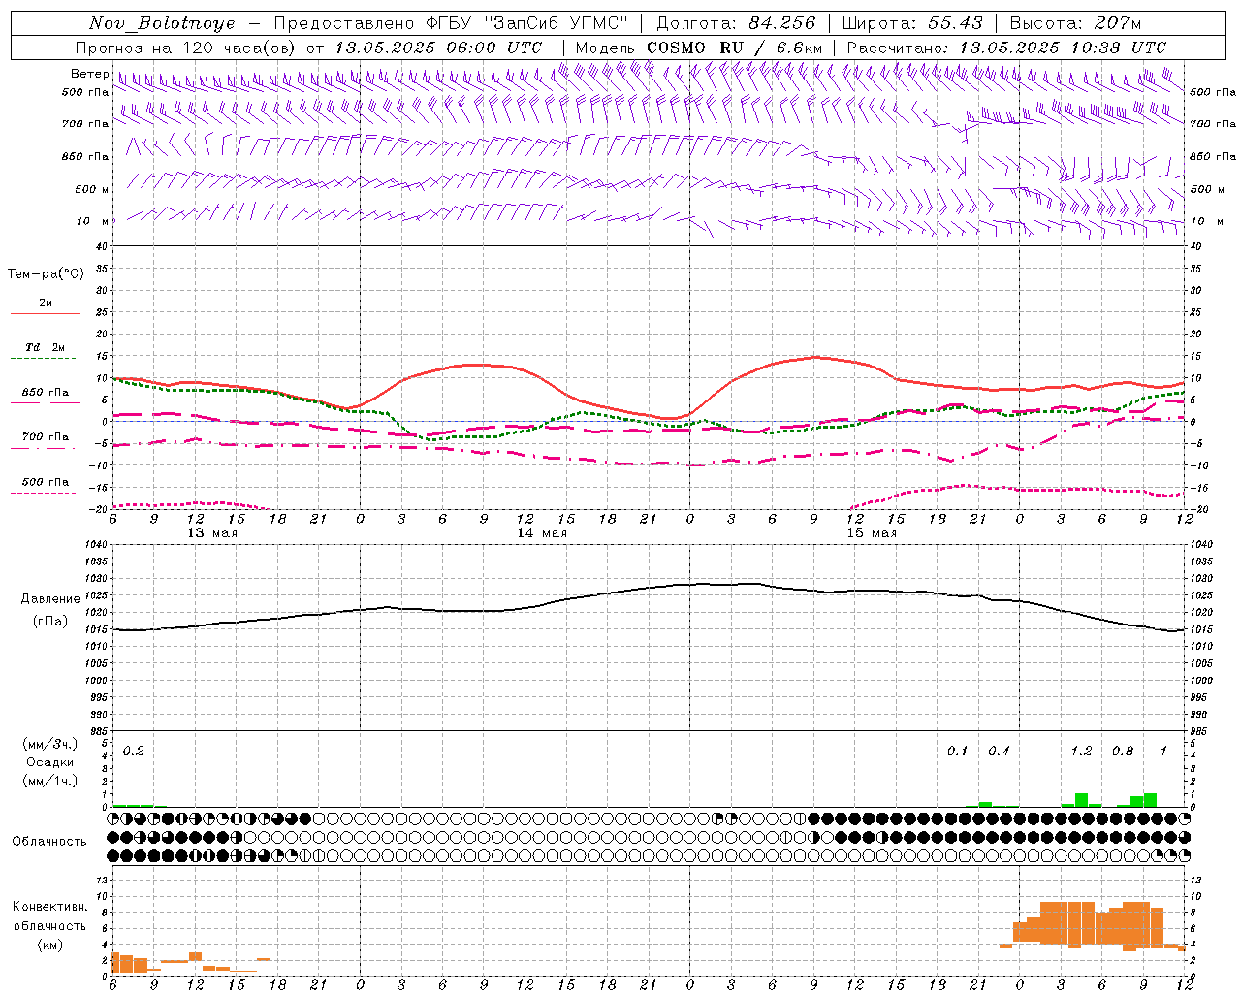Click the Td 2м dew point legend label

pyautogui.click(x=46, y=347)
